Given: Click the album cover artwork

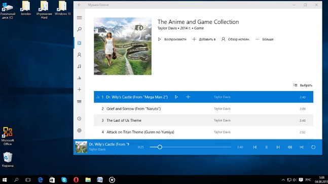Looking at the screenshot, I should [123, 46].
